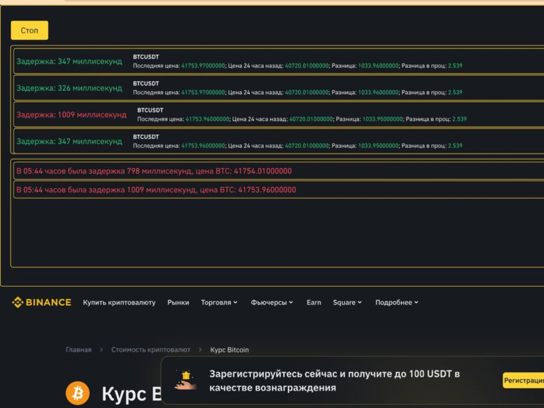Click the yellow Стоп button
This screenshot has width=544, height=408.
tap(29, 30)
